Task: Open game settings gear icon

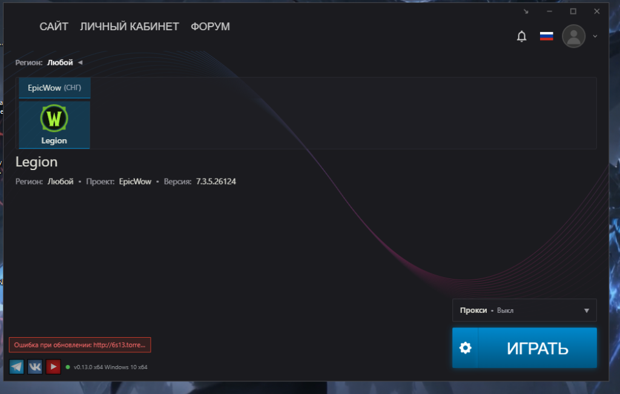Action: point(466,348)
